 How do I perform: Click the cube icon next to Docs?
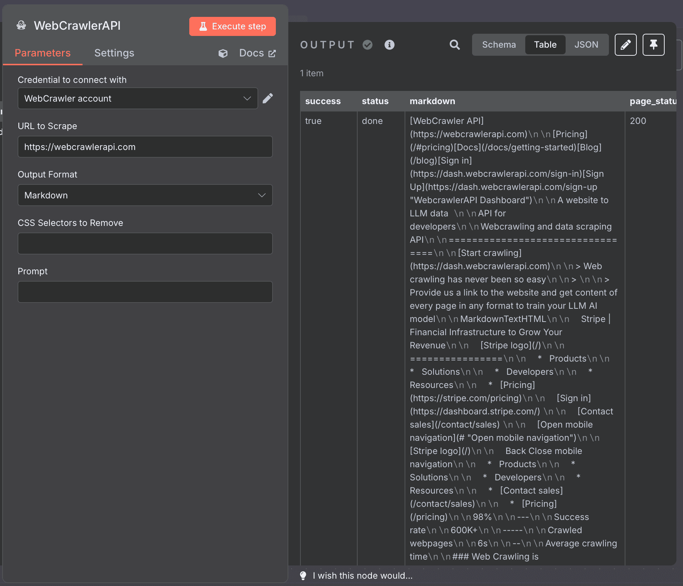[223, 54]
